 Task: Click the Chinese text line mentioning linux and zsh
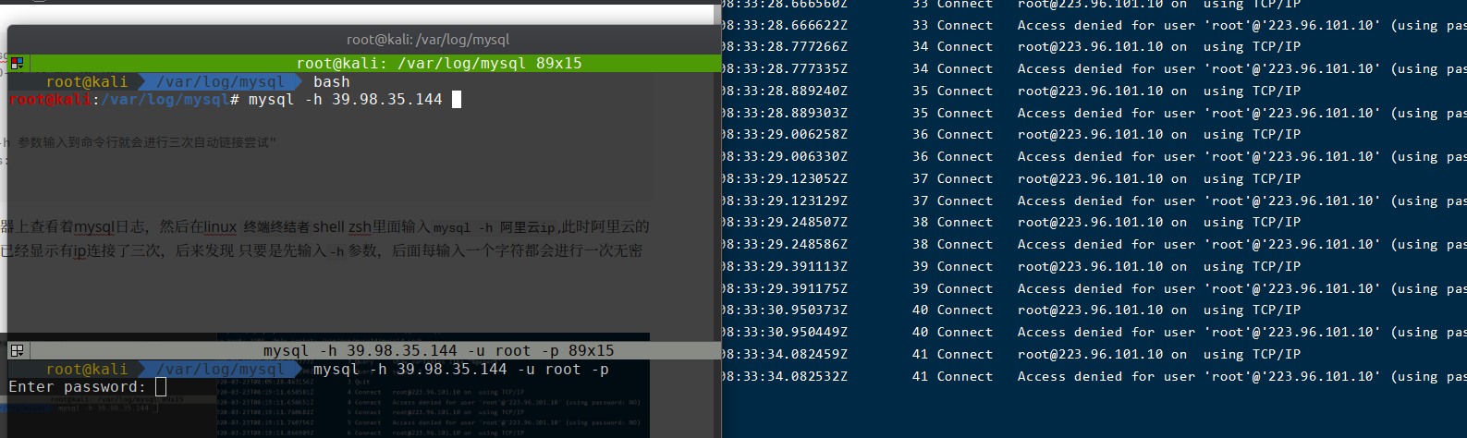[325, 227]
